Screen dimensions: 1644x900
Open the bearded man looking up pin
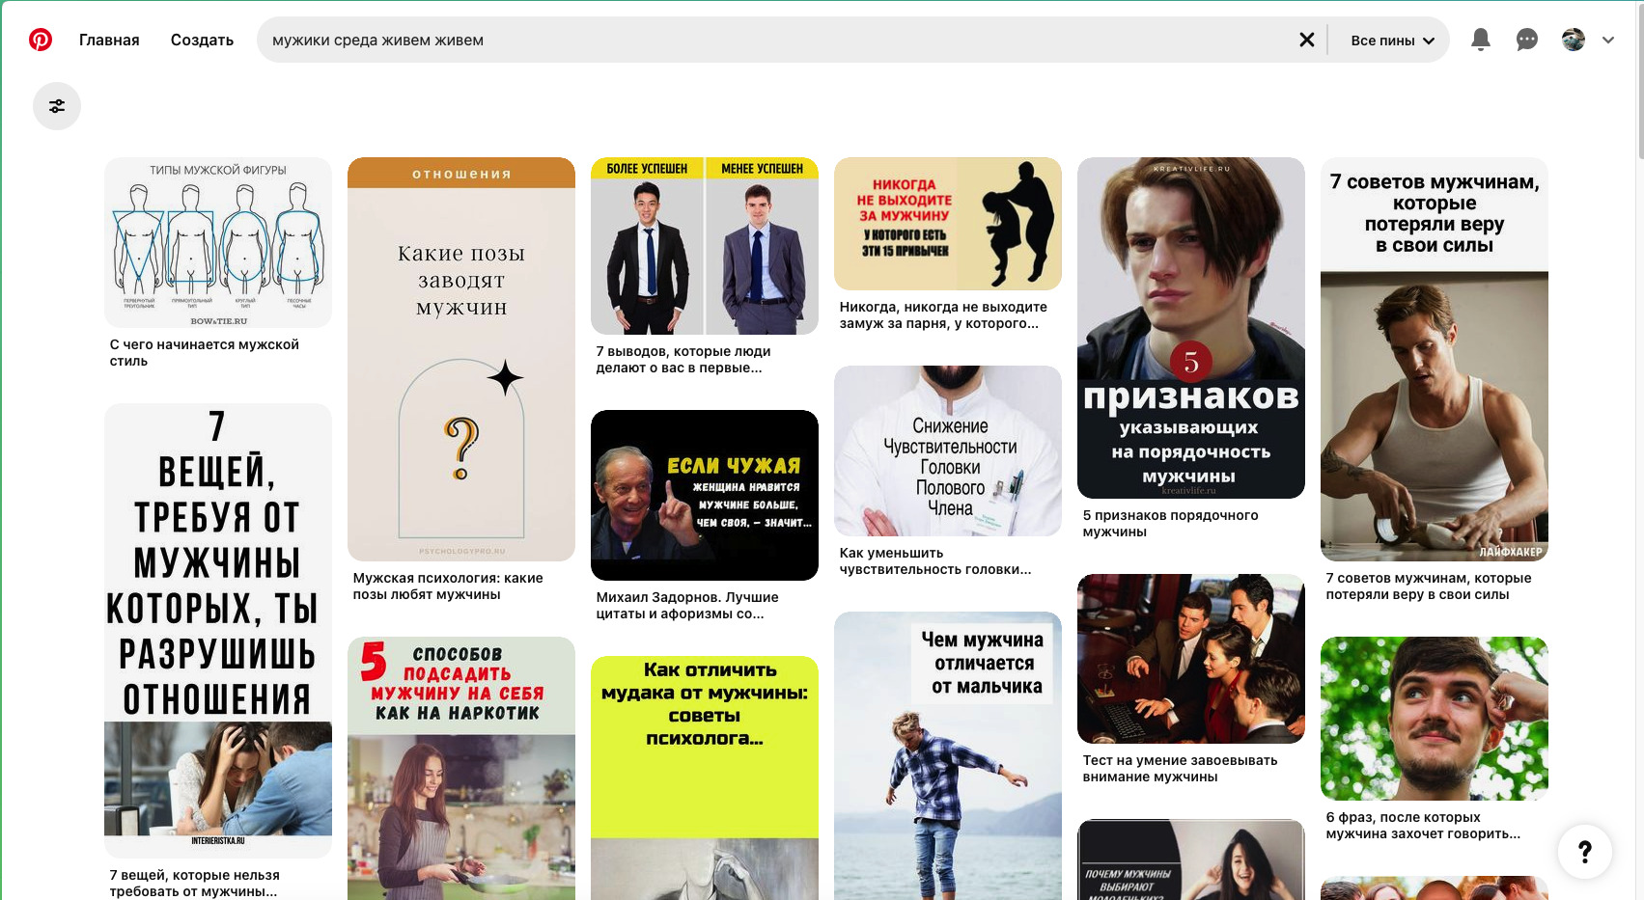pos(1435,719)
